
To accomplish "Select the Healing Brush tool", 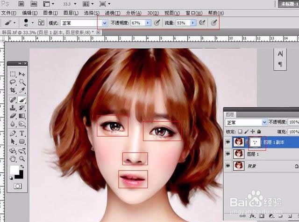I will pos(13,100).
